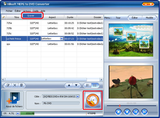Click Letterbox aspect in sps row
This screenshot has width=160, height=118.
(x=52, y=44)
